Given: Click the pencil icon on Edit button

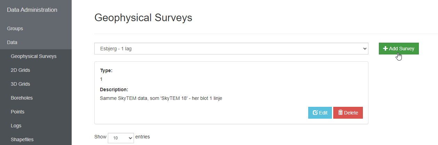Looking at the screenshot, I should pyautogui.click(x=315, y=113).
